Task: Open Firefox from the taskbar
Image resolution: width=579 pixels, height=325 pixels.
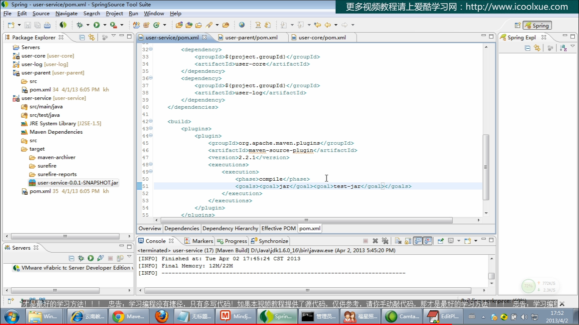Action: 161,317
